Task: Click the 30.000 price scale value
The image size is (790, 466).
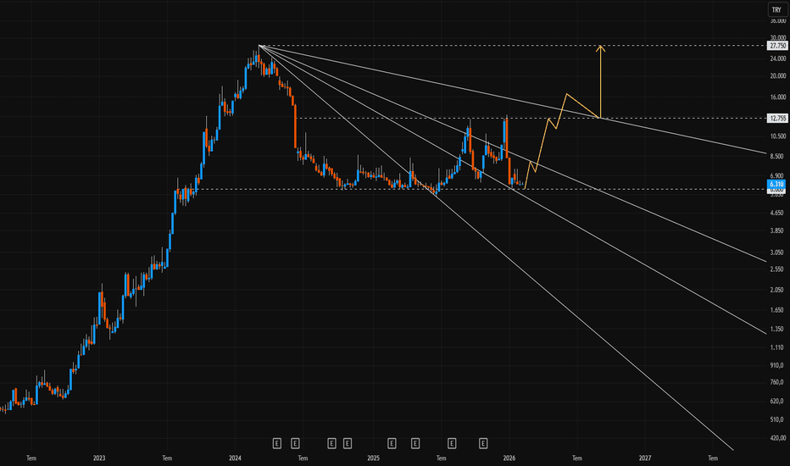Action: click(778, 38)
